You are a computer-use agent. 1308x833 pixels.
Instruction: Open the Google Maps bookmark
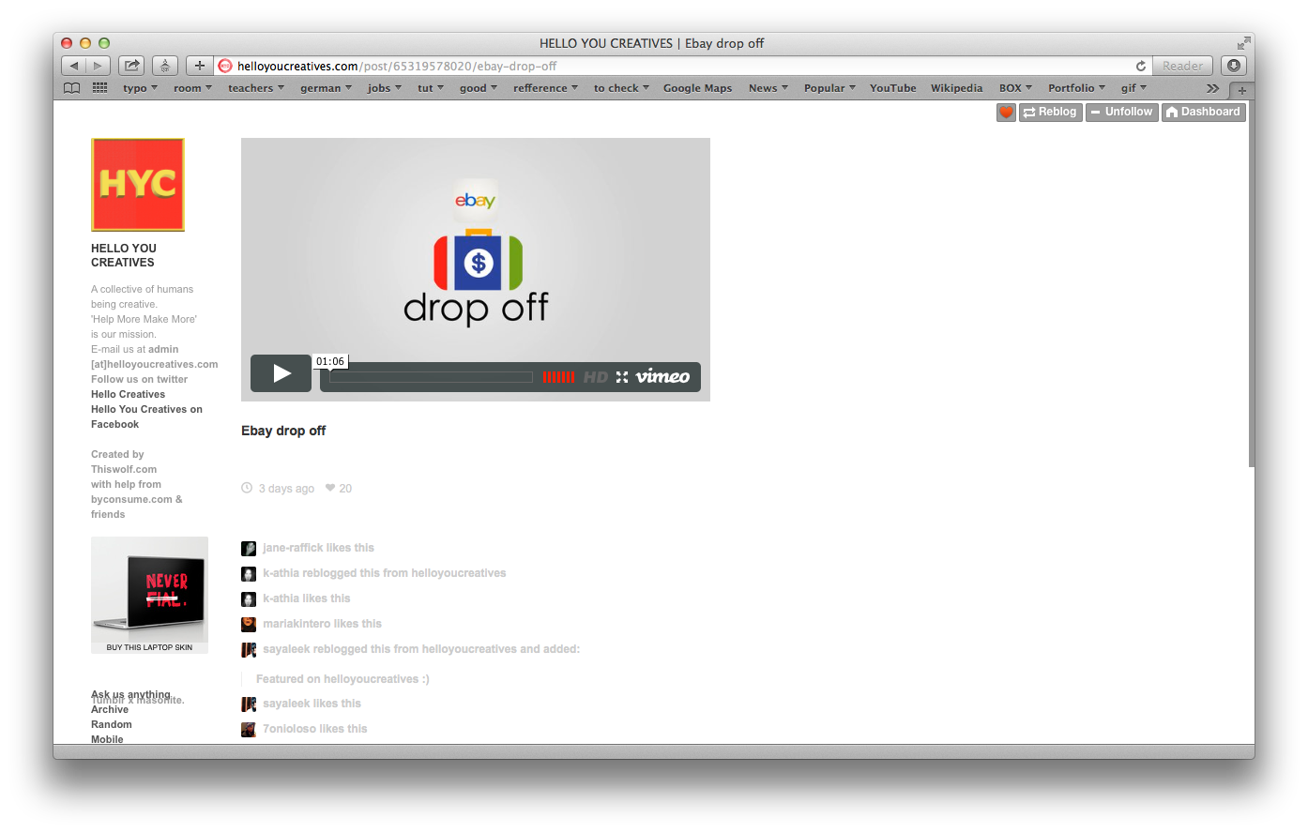(x=697, y=88)
